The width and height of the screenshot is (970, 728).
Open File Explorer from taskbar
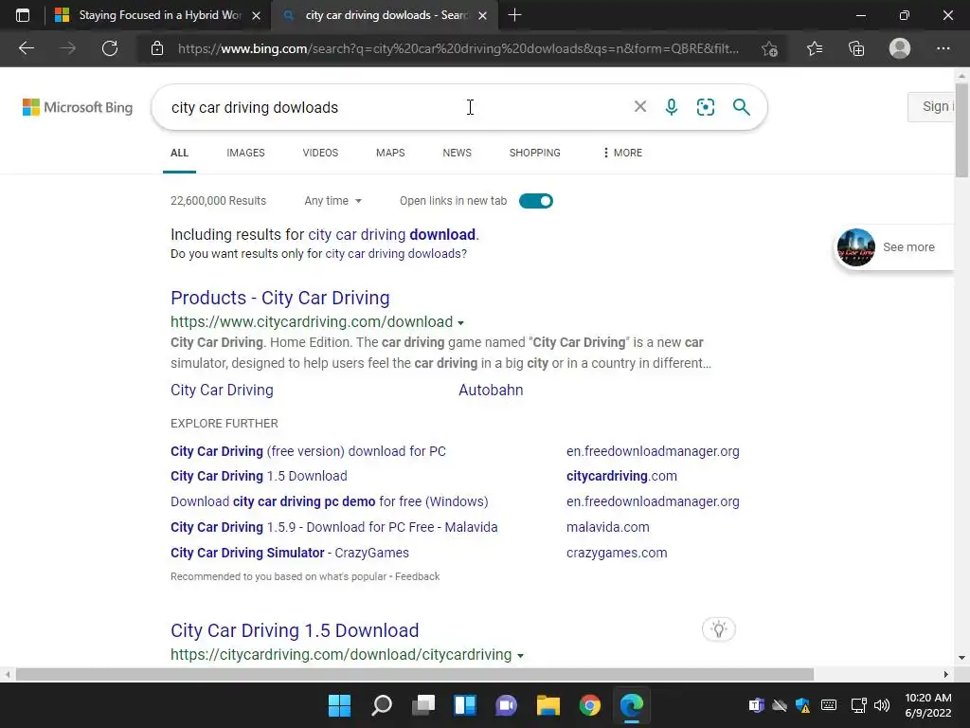pos(548,705)
